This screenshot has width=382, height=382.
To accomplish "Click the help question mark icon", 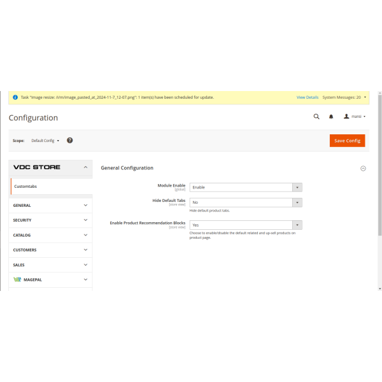I will tap(70, 140).
